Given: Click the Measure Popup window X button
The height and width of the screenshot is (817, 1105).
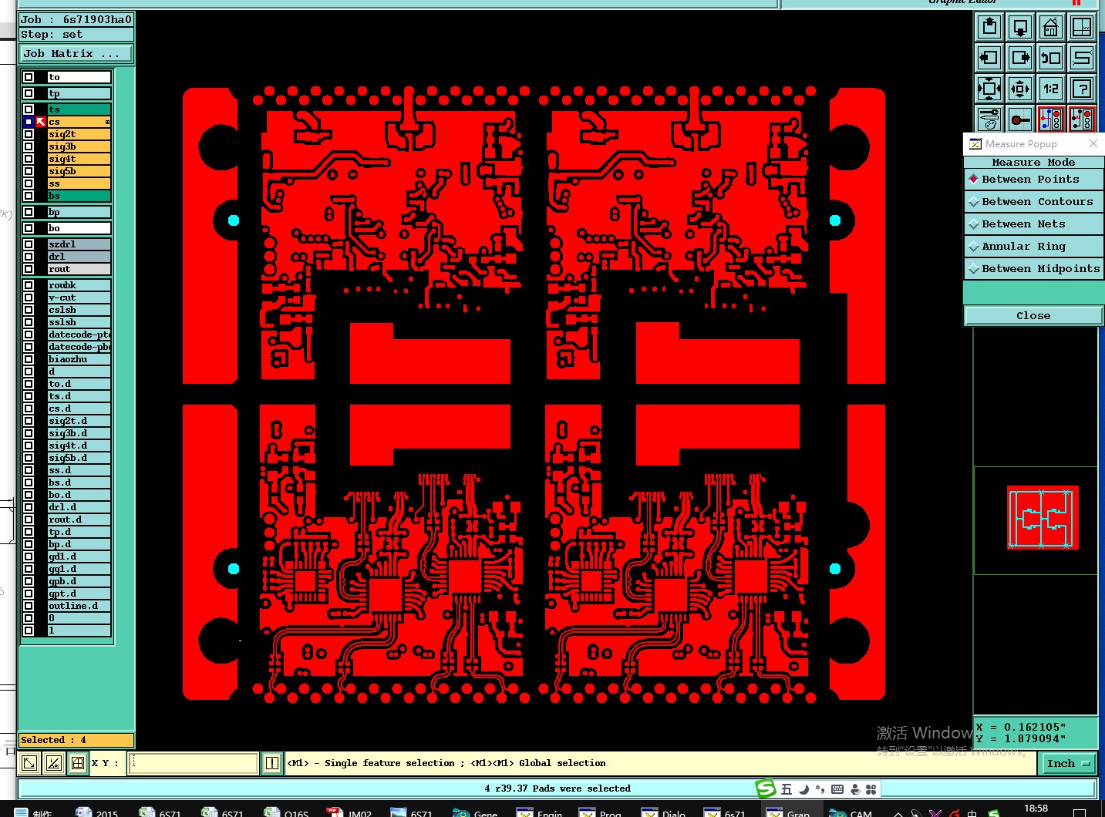Looking at the screenshot, I should [1093, 143].
